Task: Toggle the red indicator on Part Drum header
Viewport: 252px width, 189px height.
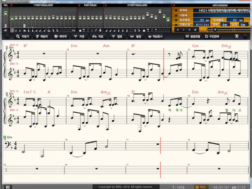Action: 79,5
